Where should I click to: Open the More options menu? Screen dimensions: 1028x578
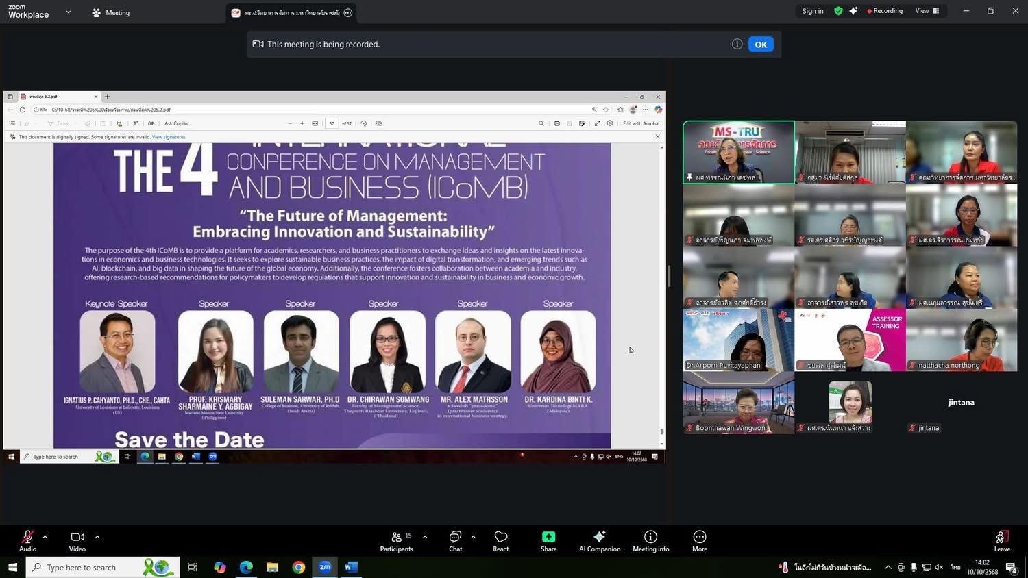coord(699,540)
